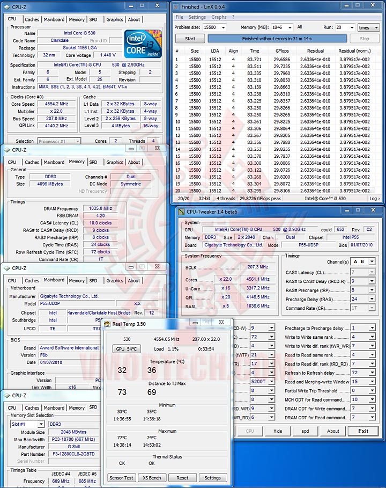Click the BCLK value 207.3 MHz field
Screen dimensions: 386x488
coord(258,267)
